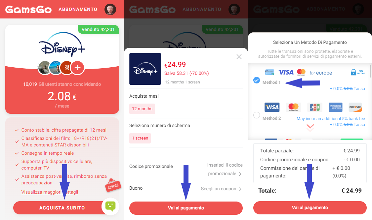Click the Disney+ product thumbnail
This screenshot has width=372, height=220.
145,69
